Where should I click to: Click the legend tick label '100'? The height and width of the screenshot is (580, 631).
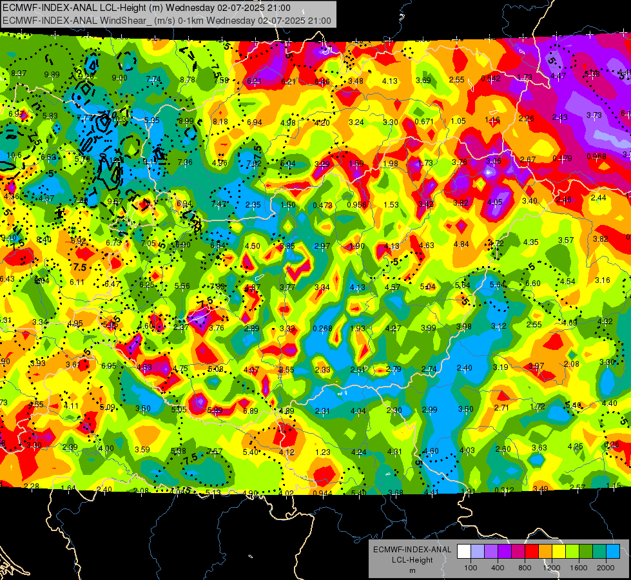coord(471,568)
